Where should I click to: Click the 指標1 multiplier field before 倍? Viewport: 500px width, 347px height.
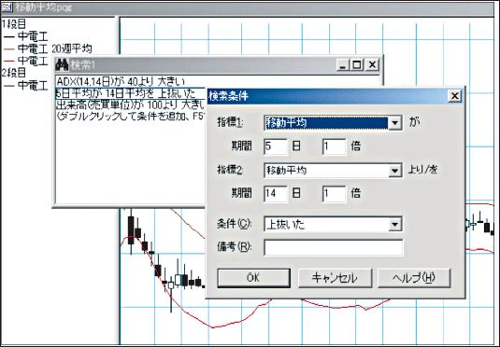click(334, 146)
